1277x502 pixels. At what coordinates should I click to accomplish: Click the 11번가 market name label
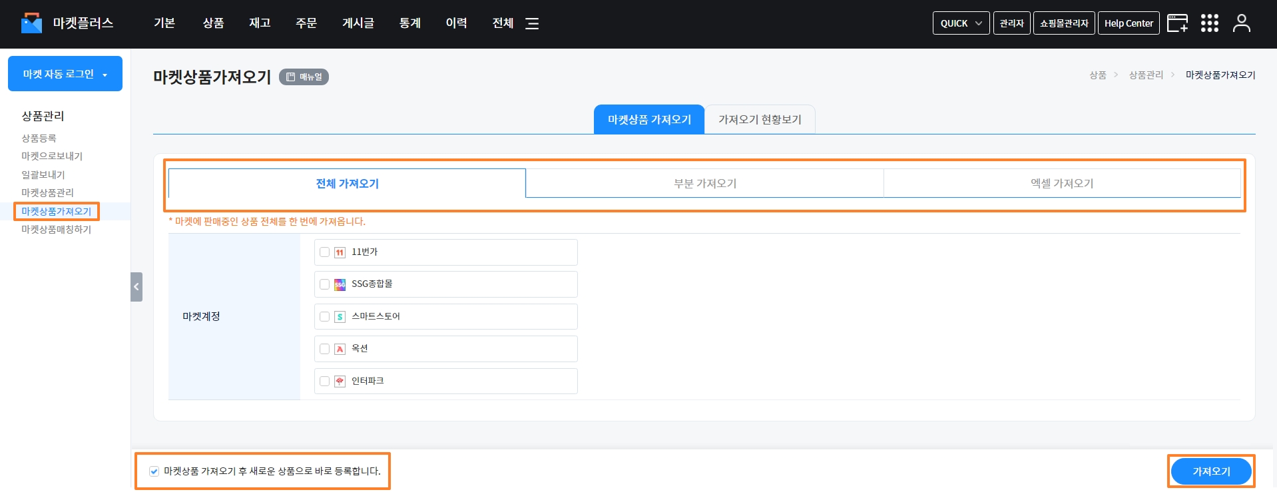pos(364,252)
